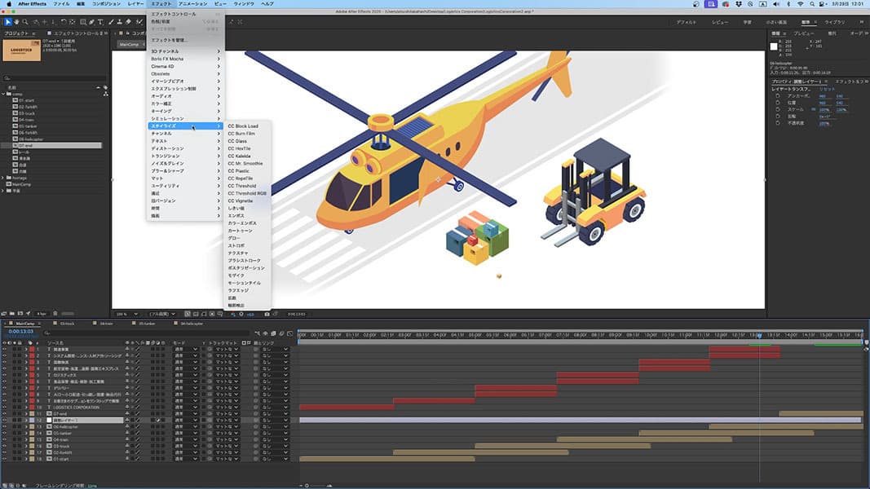This screenshot has height=489, width=870.
Task: Click the position stopwatch icon (位置)
Action: pyautogui.click(x=778, y=102)
